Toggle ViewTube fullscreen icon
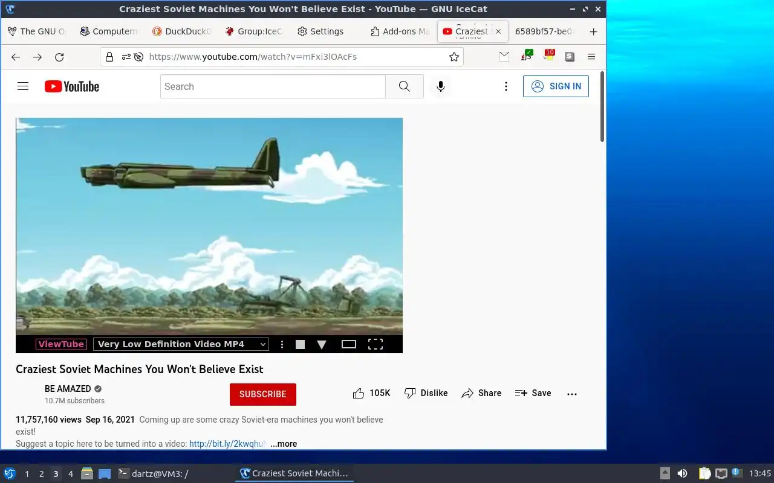The image size is (774, 483). coord(376,344)
